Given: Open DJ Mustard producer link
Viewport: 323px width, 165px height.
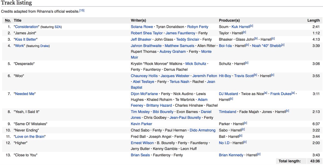Looking at the screenshot, I should [229, 94].
